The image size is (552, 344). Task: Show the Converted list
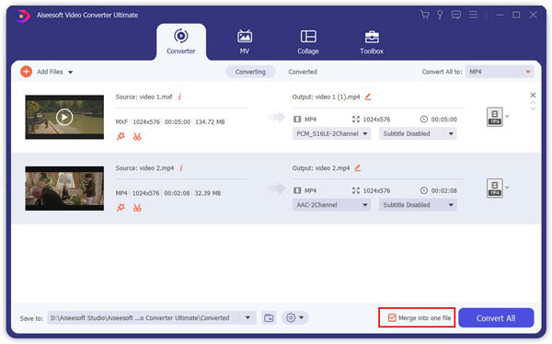(303, 72)
